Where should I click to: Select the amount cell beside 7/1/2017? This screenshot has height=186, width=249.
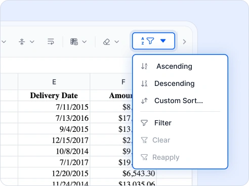pyautogui.click(x=112, y=162)
